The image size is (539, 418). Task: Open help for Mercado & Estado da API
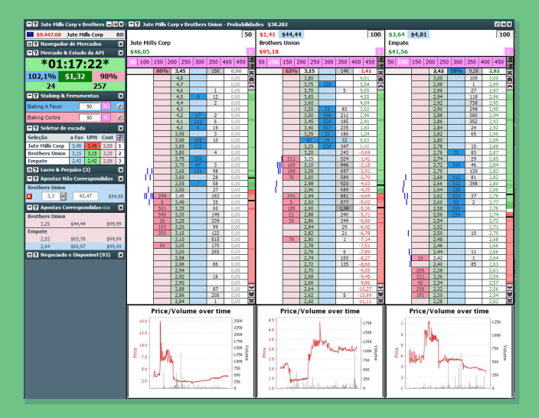(36, 53)
